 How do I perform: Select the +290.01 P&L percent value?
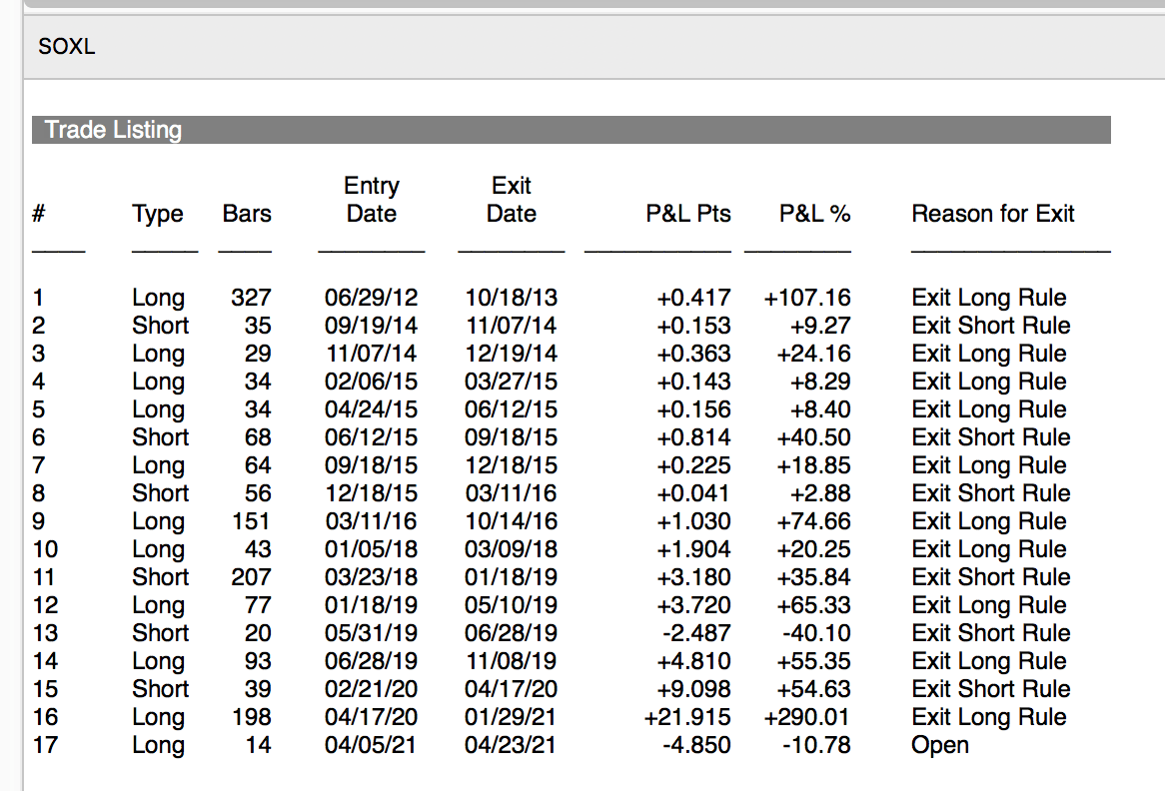click(807, 717)
